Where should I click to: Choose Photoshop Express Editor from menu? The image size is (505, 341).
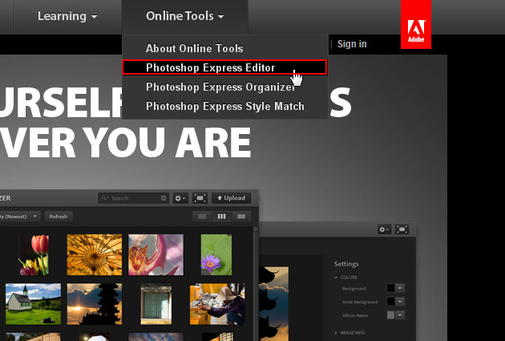point(224,67)
